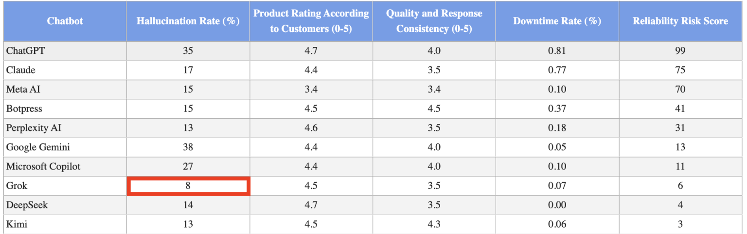
Task: Select the Product Rating According to Customers header
Action: point(311,21)
